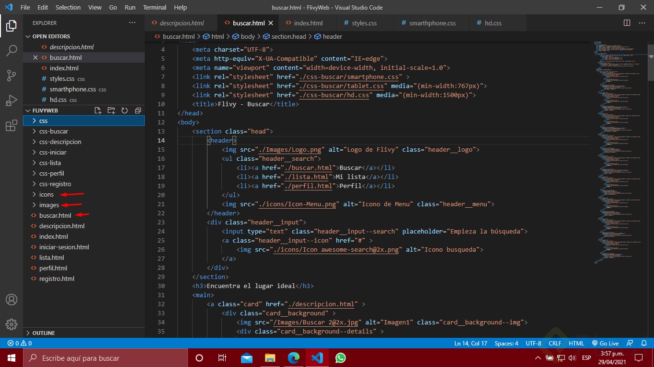Open Explorer more actions ellipsis
The height and width of the screenshot is (367, 654).
pyautogui.click(x=132, y=23)
